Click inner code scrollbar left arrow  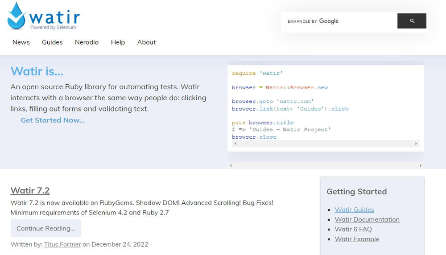(x=235, y=144)
